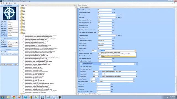Viewport: 177px width, 99px height.
Task: Open the dark figure taskbar icon
Action: [60, 97]
